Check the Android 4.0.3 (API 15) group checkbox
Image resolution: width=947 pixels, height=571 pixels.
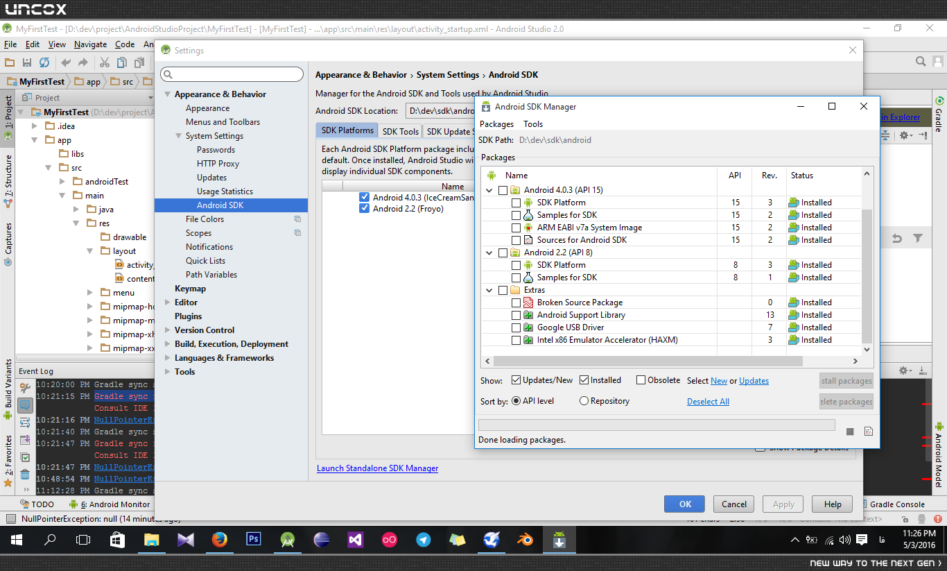pos(503,190)
